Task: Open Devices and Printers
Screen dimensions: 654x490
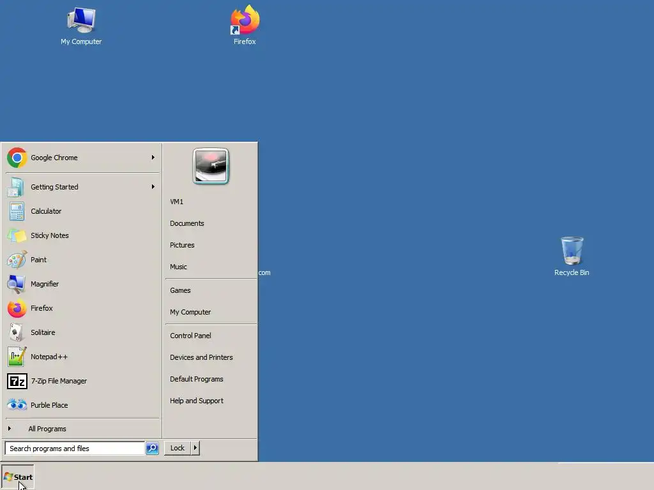Action: [x=201, y=357]
